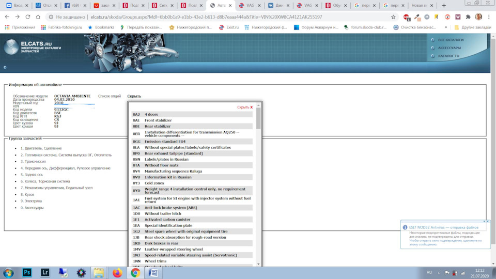The height and width of the screenshot is (279, 496).
Task: Open parts group 9. Электрика
Action: (x=31, y=201)
